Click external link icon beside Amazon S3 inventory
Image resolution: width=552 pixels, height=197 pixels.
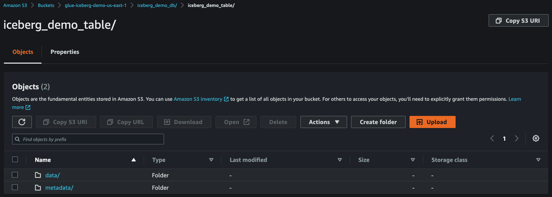click(x=226, y=99)
